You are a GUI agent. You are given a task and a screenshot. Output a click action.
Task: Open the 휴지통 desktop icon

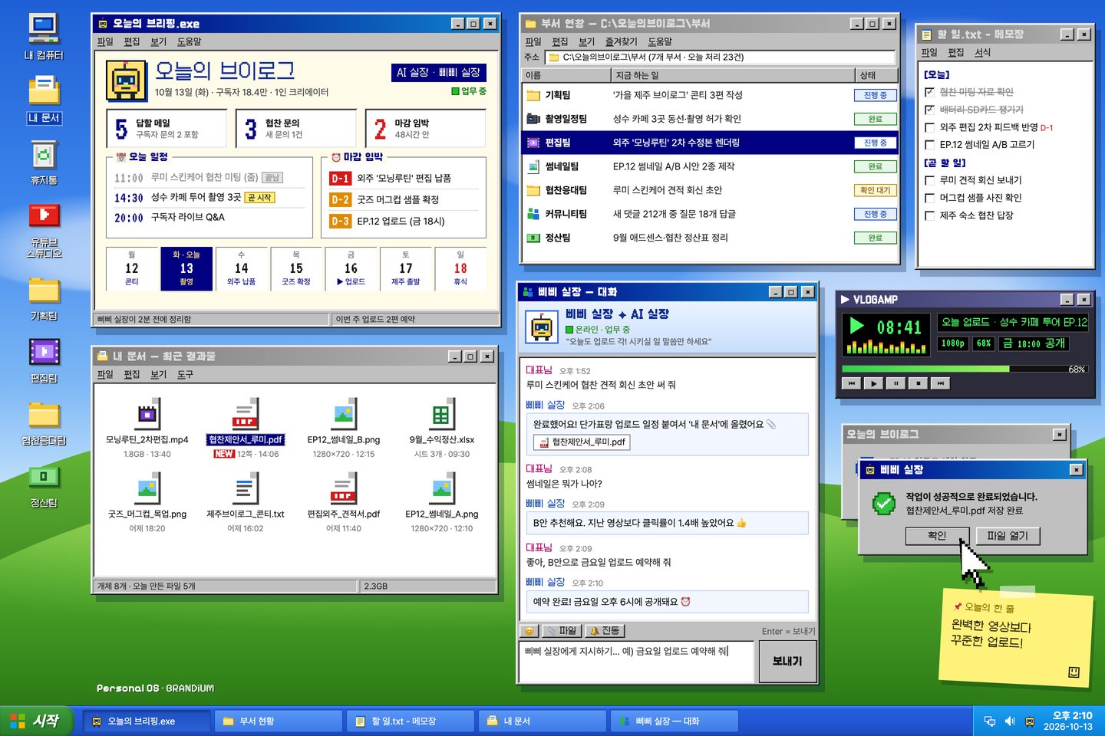(44, 156)
